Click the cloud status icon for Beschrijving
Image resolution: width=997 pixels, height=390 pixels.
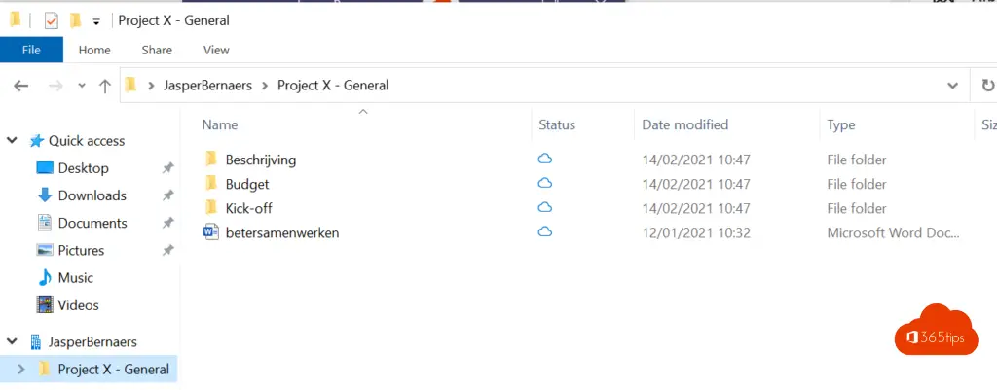(545, 160)
